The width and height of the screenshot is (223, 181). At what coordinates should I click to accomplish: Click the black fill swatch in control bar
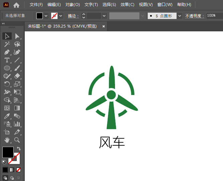click(39, 16)
